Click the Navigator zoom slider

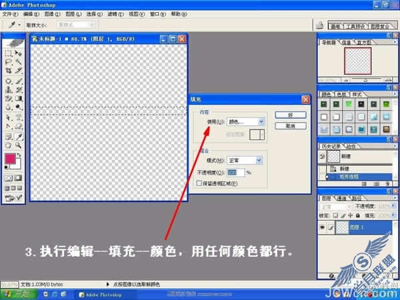tap(366, 80)
